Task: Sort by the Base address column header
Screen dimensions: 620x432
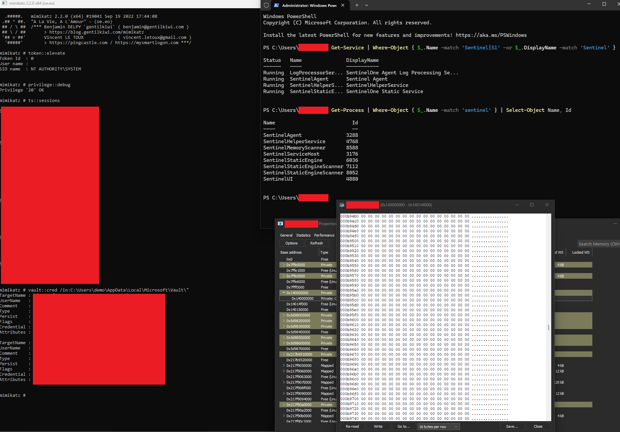Action: (x=299, y=252)
